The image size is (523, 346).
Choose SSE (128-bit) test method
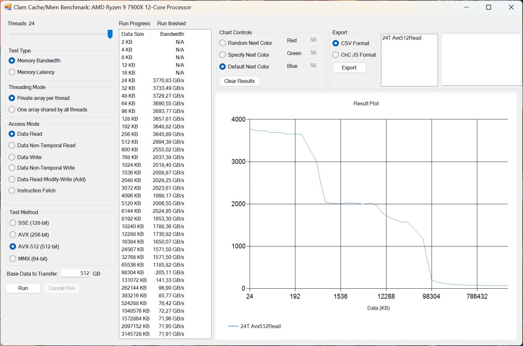click(x=29, y=223)
